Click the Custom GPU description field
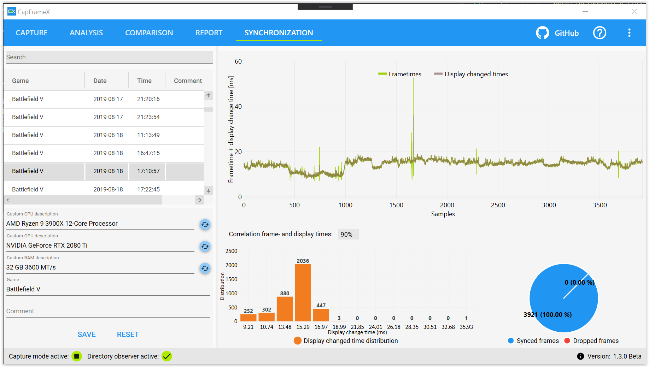This screenshot has height=367, width=649. pos(100,245)
